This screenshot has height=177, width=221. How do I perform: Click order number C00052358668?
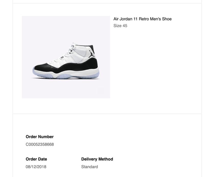[40, 144]
